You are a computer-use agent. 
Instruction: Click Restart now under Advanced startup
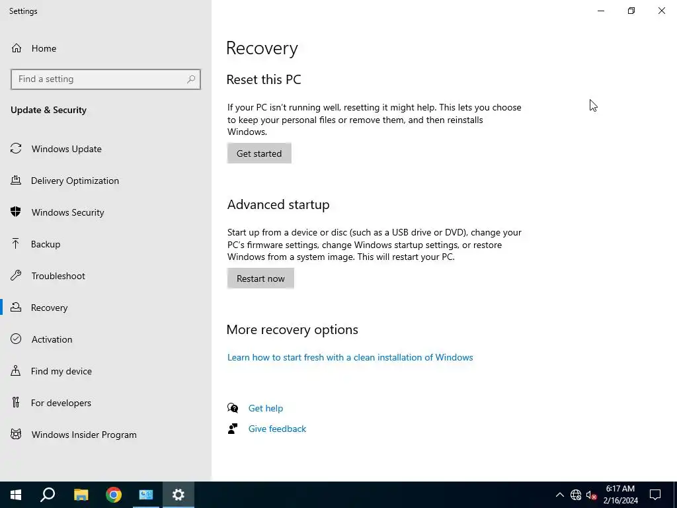pos(260,278)
